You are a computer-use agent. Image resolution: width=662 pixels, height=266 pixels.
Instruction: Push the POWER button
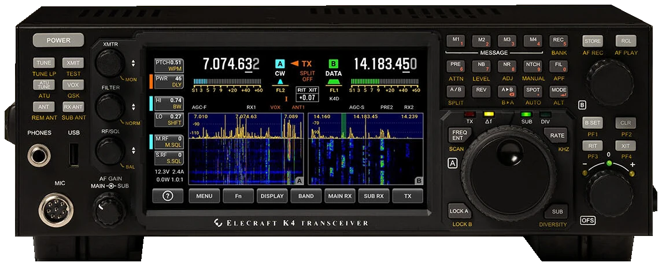pyautogui.click(x=58, y=40)
